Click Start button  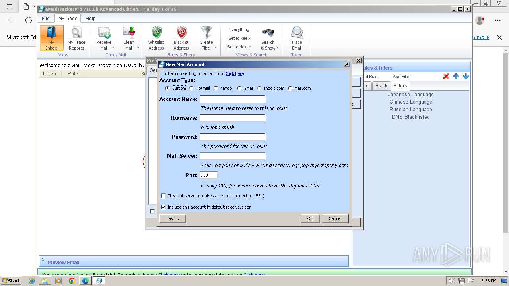point(11,281)
